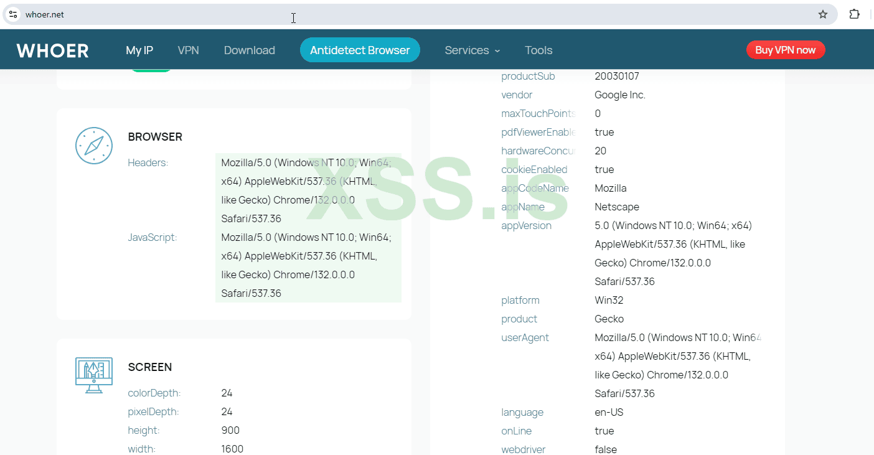Click the WHOER logo
The image size is (874, 455).
[x=53, y=50]
